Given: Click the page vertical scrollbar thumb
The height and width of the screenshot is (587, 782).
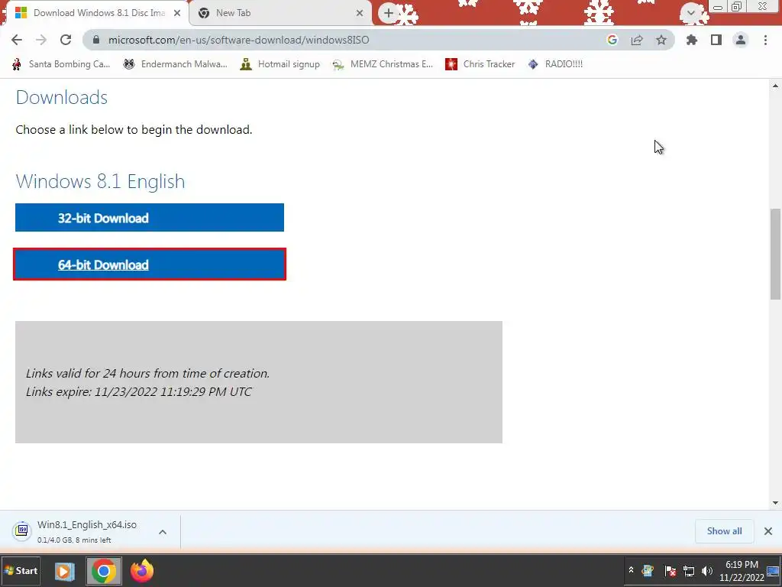Looking at the screenshot, I should click(x=775, y=254).
